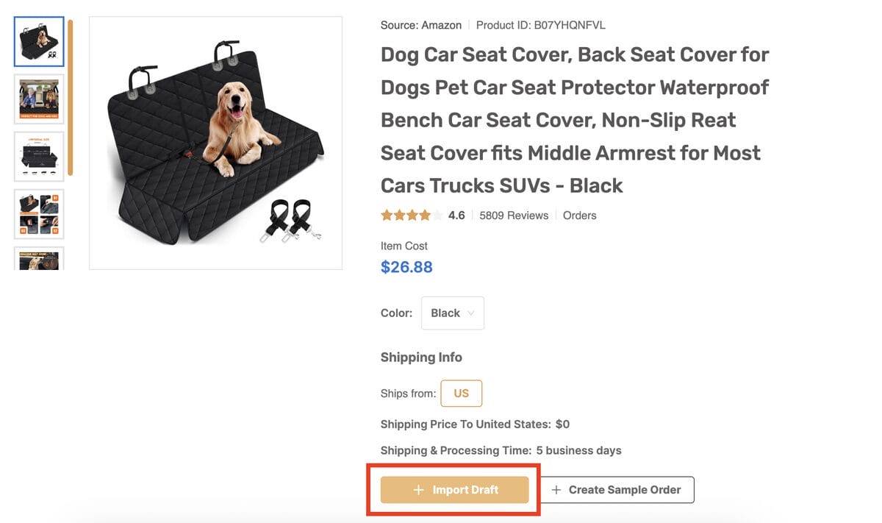Click the main product image of the dog

pos(215,143)
